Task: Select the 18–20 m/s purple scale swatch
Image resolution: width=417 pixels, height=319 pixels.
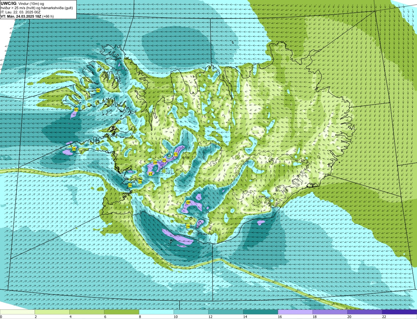Action: point(330,312)
